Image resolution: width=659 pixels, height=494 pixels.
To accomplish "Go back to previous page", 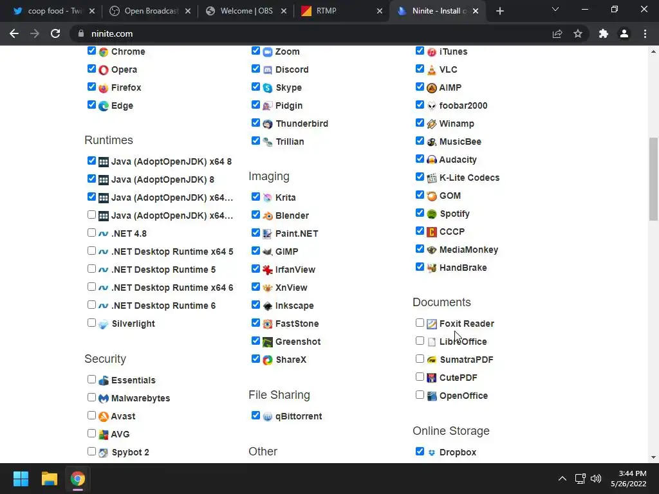I will (14, 33).
